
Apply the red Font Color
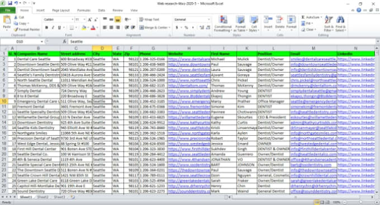[x=93, y=27]
